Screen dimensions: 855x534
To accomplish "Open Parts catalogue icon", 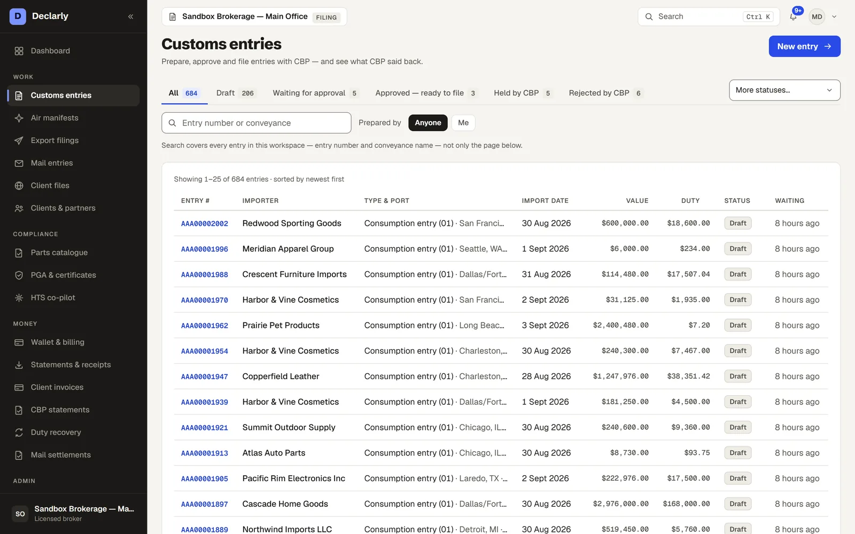I will [x=19, y=253].
